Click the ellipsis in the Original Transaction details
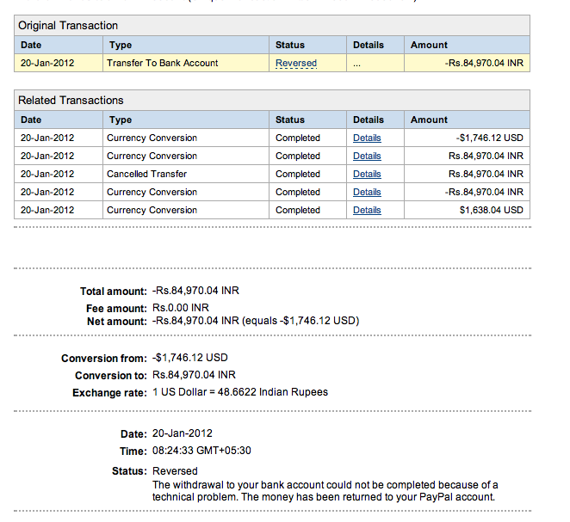 coord(357,64)
